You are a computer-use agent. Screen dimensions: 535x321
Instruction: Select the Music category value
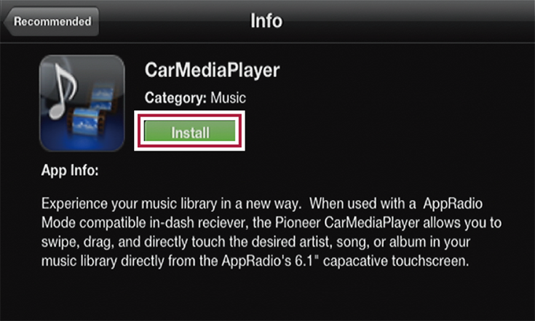[x=229, y=98]
